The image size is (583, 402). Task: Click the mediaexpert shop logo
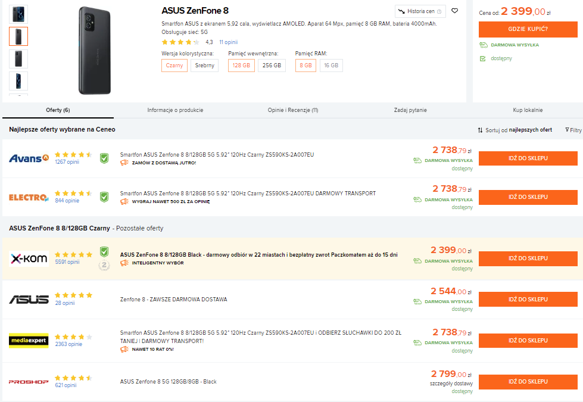tap(29, 340)
